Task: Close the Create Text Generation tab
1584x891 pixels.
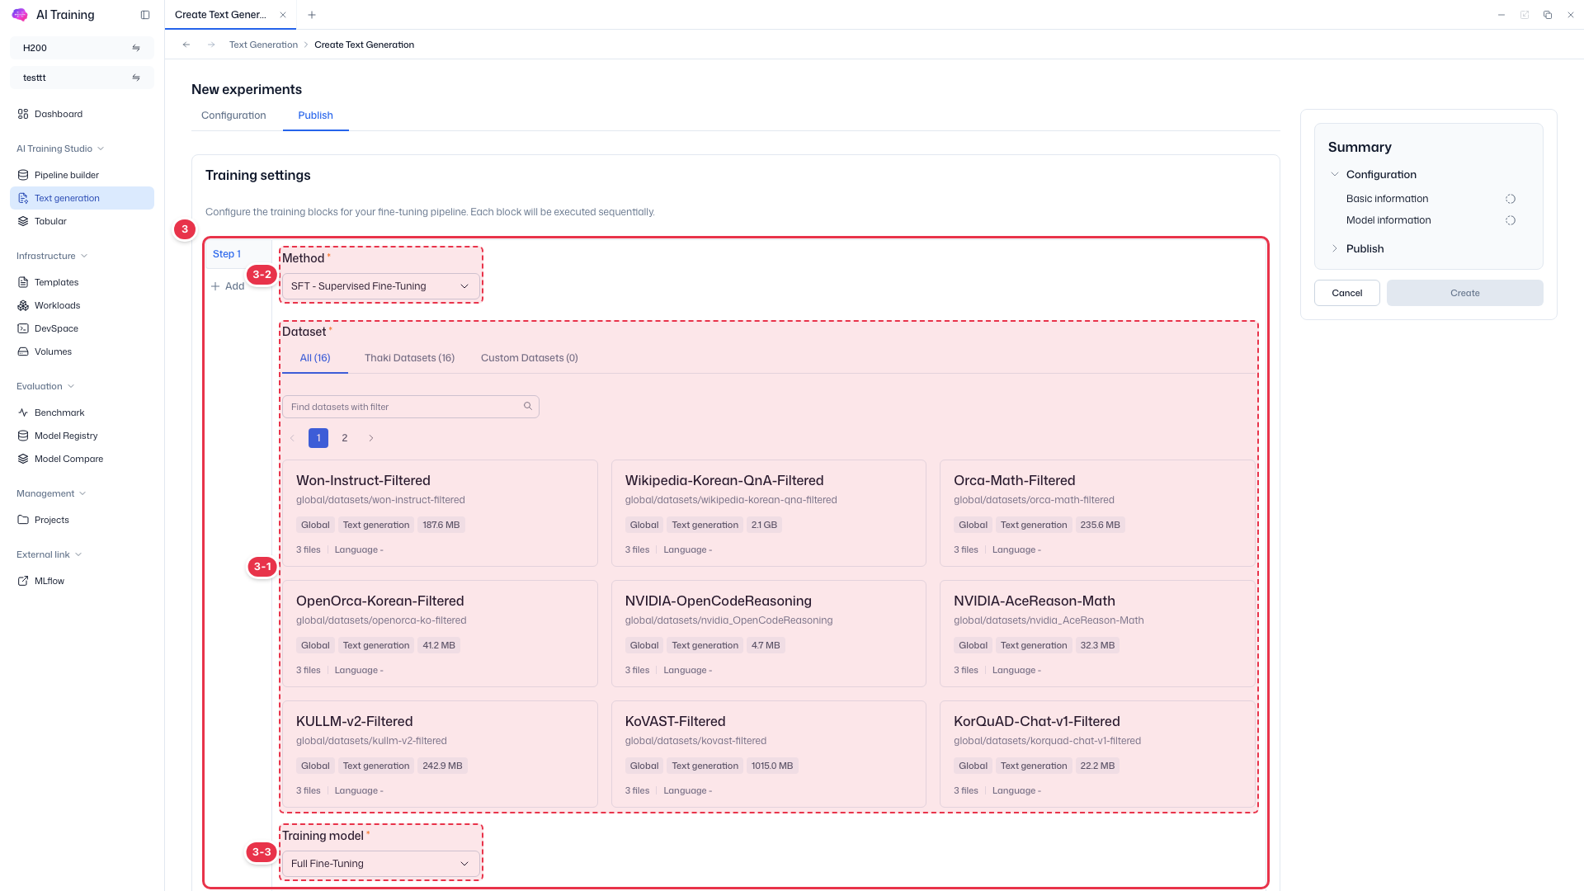Action: pyautogui.click(x=283, y=15)
